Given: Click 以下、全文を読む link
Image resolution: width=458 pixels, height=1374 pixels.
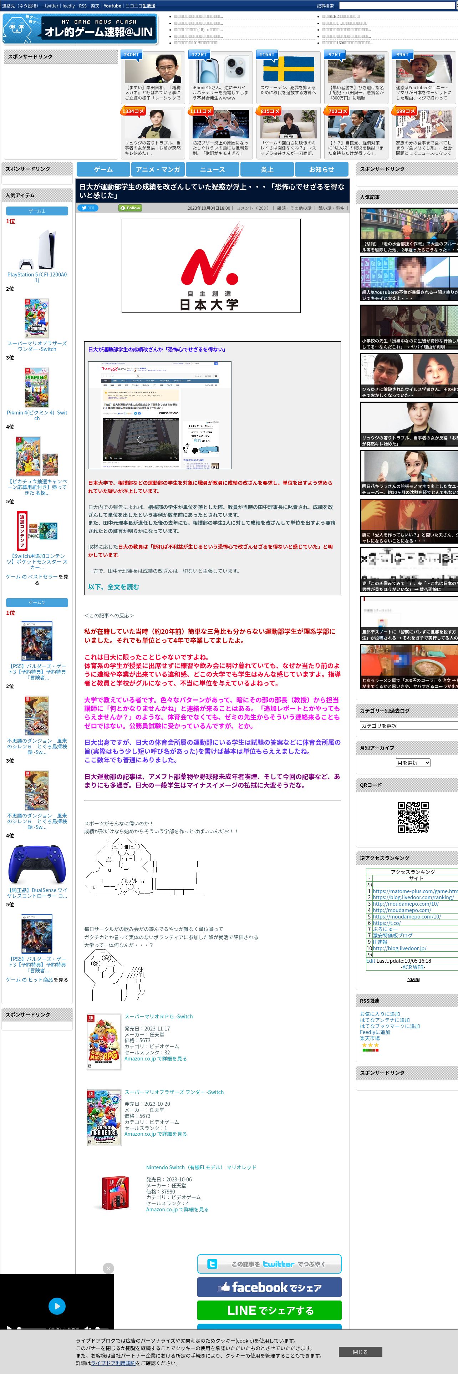Looking at the screenshot, I should coord(113,587).
